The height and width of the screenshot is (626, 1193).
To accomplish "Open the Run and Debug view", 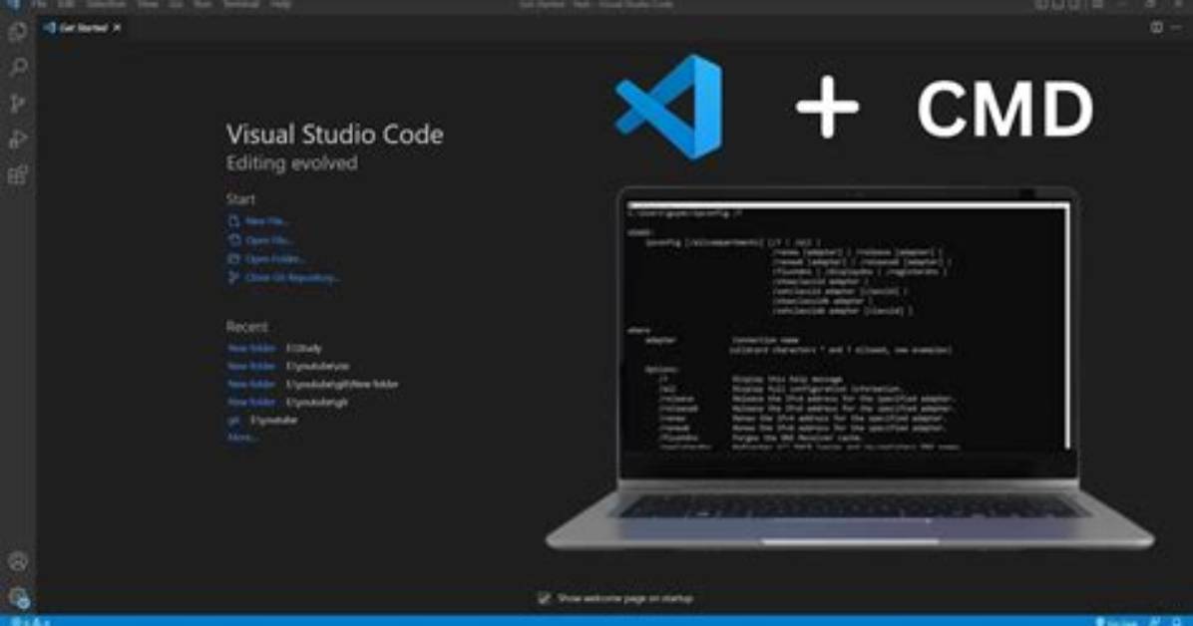I will 18,140.
